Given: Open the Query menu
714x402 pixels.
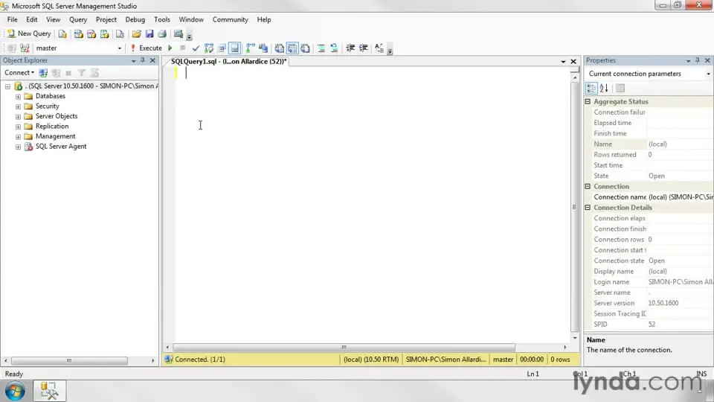Looking at the screenshot, I should point(78,19).
